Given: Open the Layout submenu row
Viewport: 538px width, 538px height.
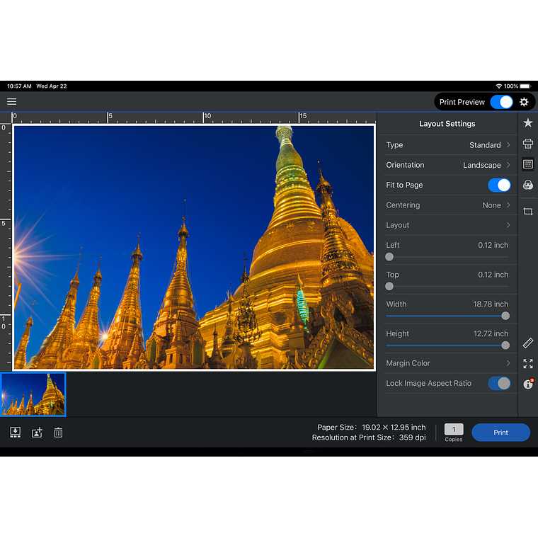Looking at the screenshot, I should pyautogui.click(x=447, y=225).
